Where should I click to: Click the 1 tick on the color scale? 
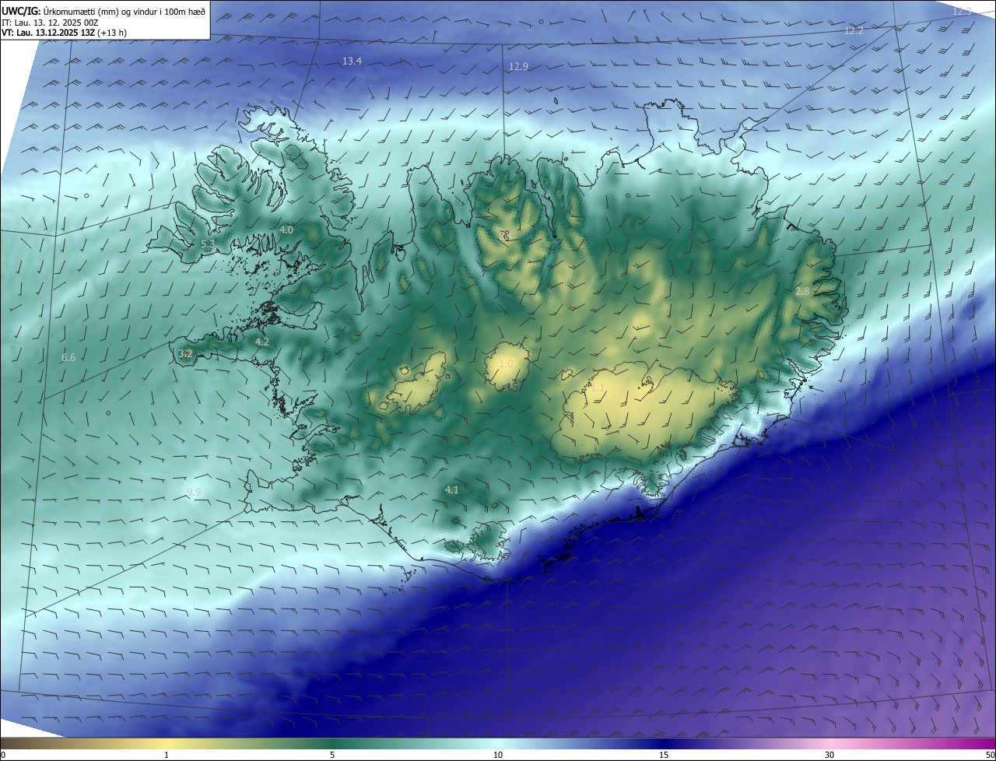(167, 756)
